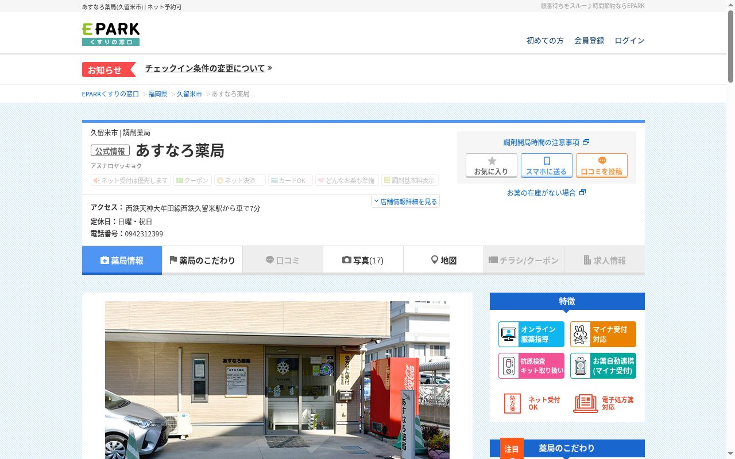Click the speech bubble icon on 口コミを投稿

click(602, 161)
